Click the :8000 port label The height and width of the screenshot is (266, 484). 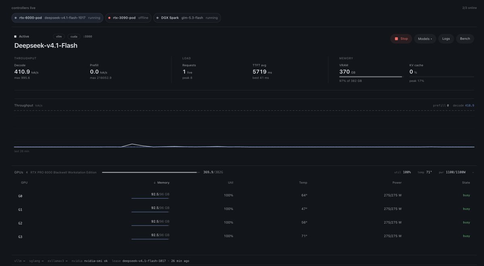click(x=88, y=36)
